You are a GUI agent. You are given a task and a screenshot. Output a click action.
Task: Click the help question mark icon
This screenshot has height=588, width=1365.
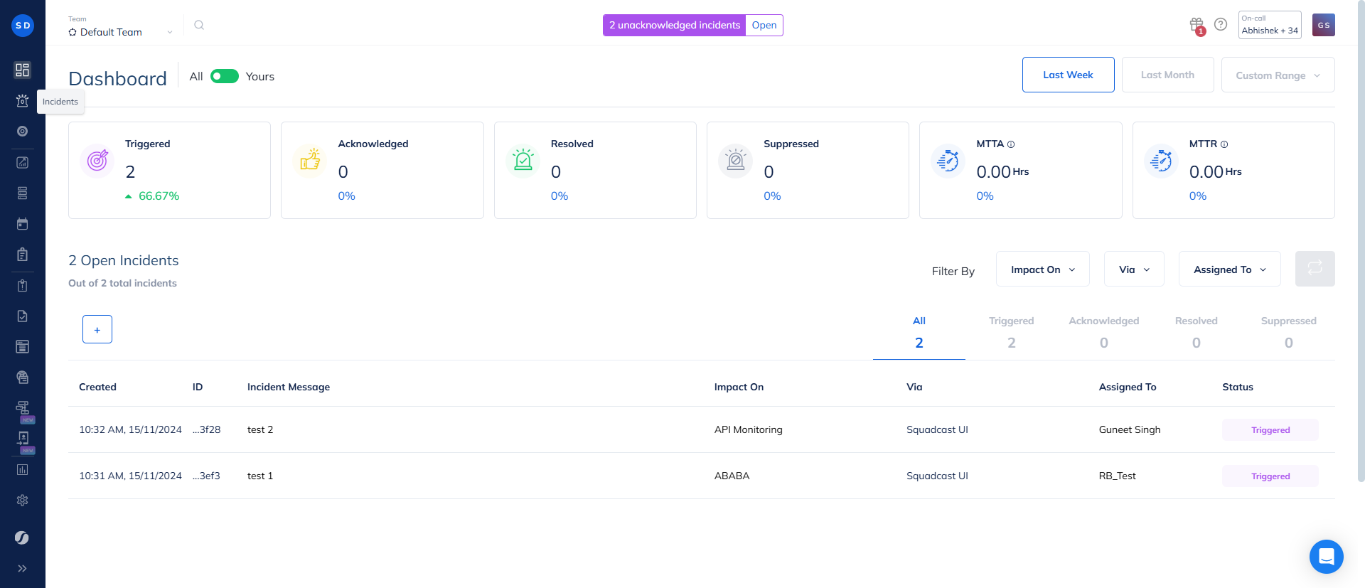1221,25
